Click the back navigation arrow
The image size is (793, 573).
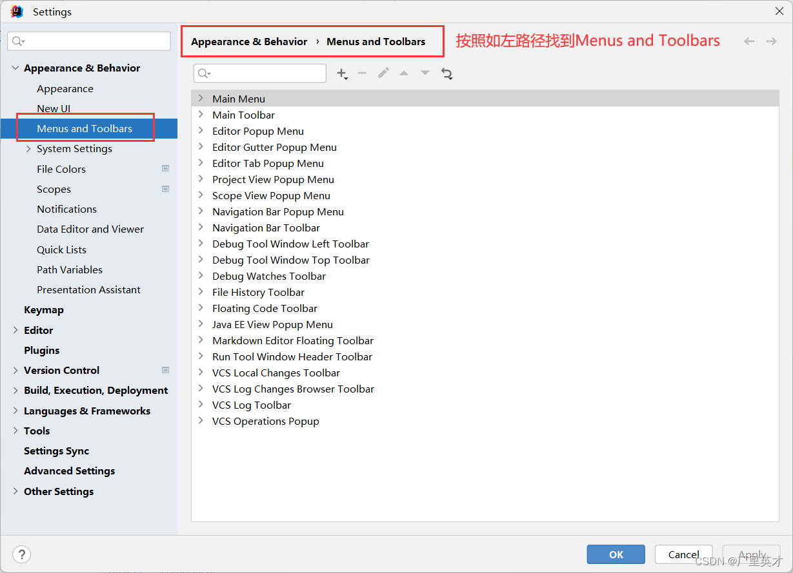749,41
